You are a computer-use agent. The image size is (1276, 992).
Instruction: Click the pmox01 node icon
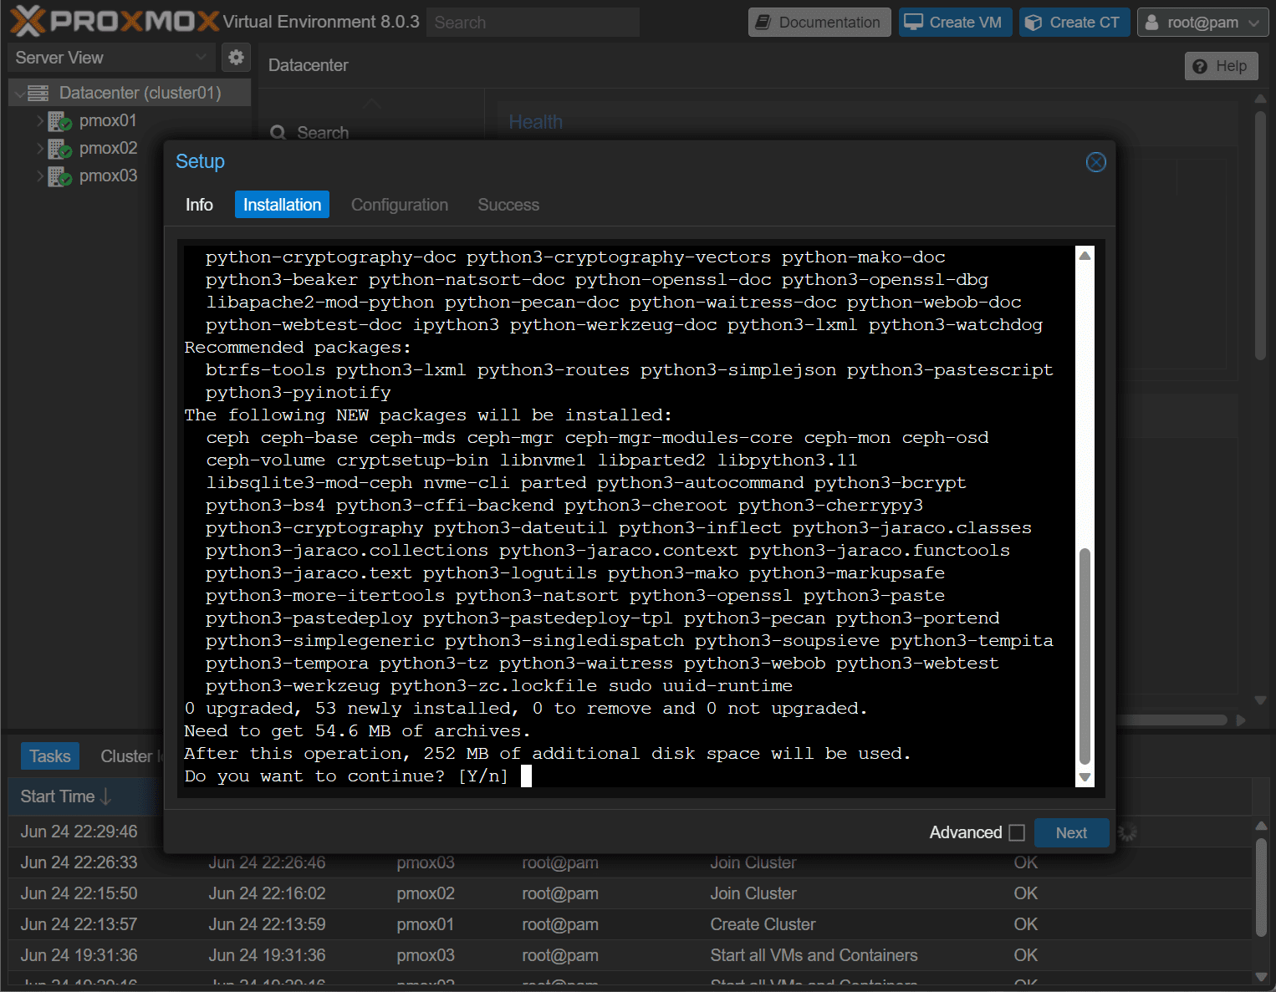pos(59,121)
